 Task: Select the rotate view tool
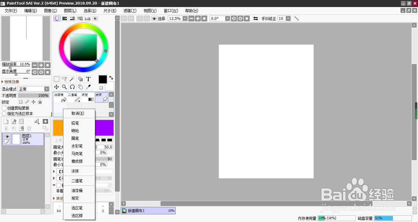pyautogui.click(x=72, y=87)
